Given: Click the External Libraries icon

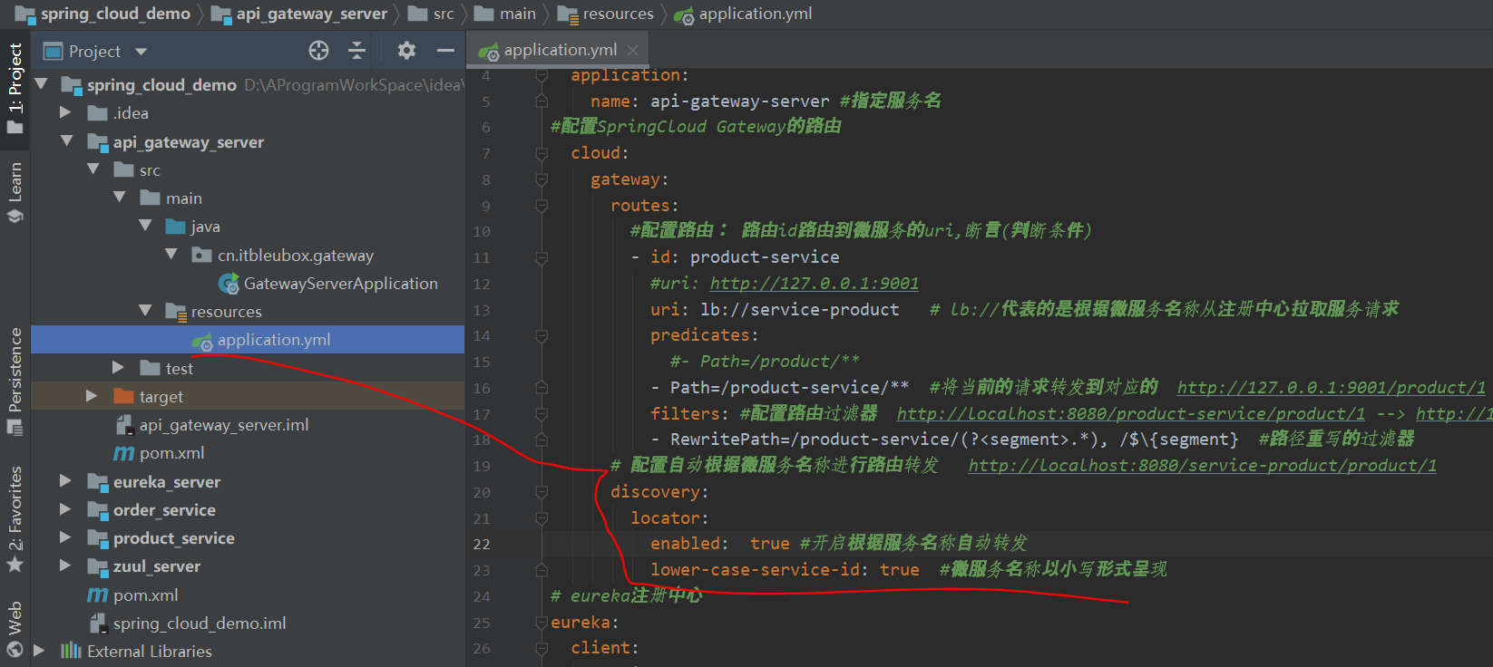Looking at the screenshot, I should coord(71,651).
